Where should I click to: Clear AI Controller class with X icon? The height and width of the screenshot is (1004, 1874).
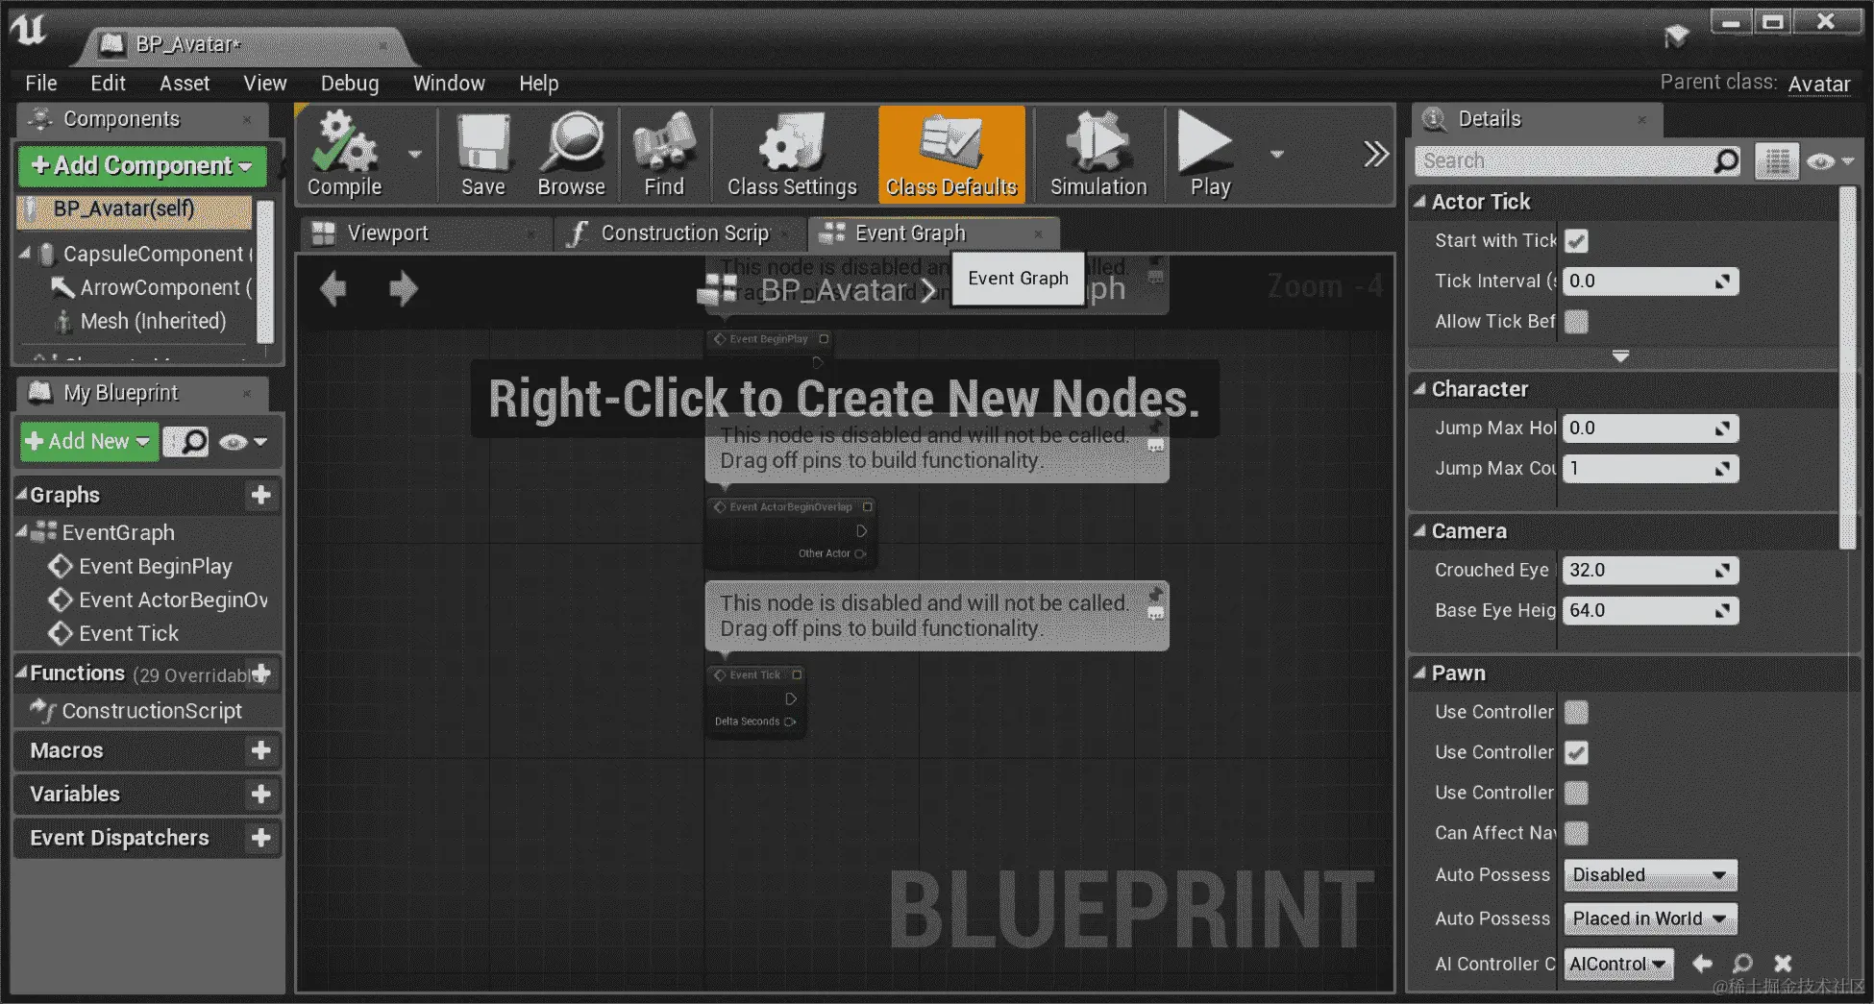point(1783,963)
